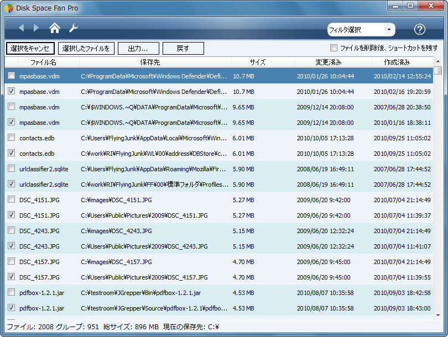The height and width of the screenshot is (337, 448).
Task: Uncheck contacts.edb in C:¥work¥RI¥FlyingJunk
Action: (12, 152)
